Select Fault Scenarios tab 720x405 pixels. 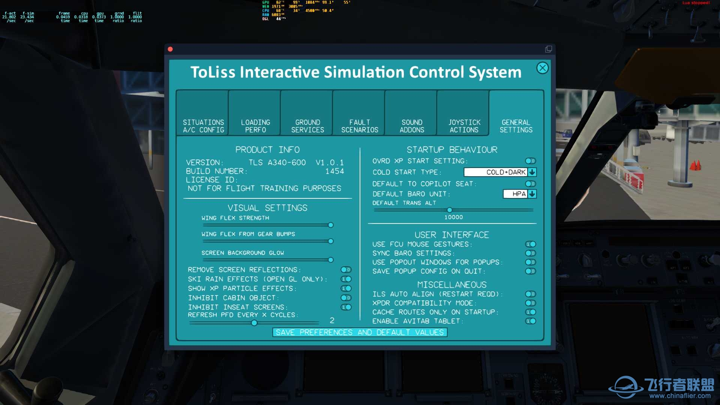tap(359, 113)
